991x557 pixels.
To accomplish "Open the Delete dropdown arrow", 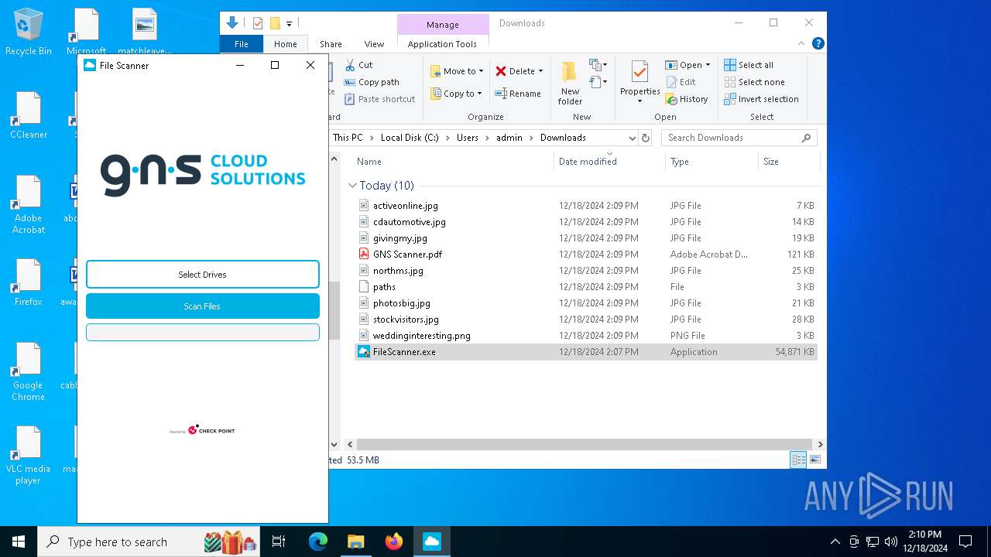I will 540,71.
